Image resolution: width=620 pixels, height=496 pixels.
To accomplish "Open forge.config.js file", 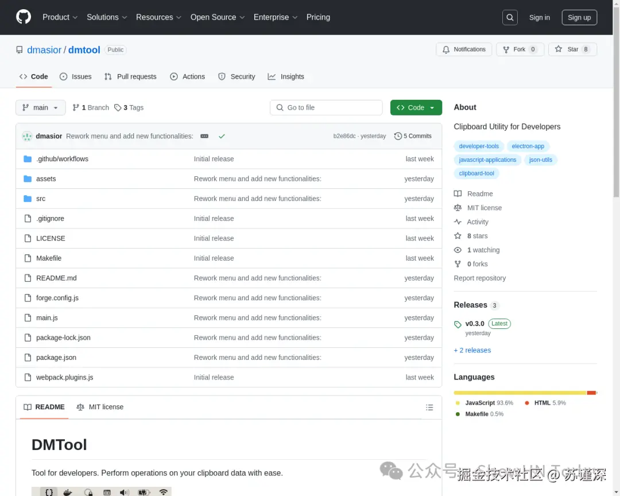I will coord(57,298).
